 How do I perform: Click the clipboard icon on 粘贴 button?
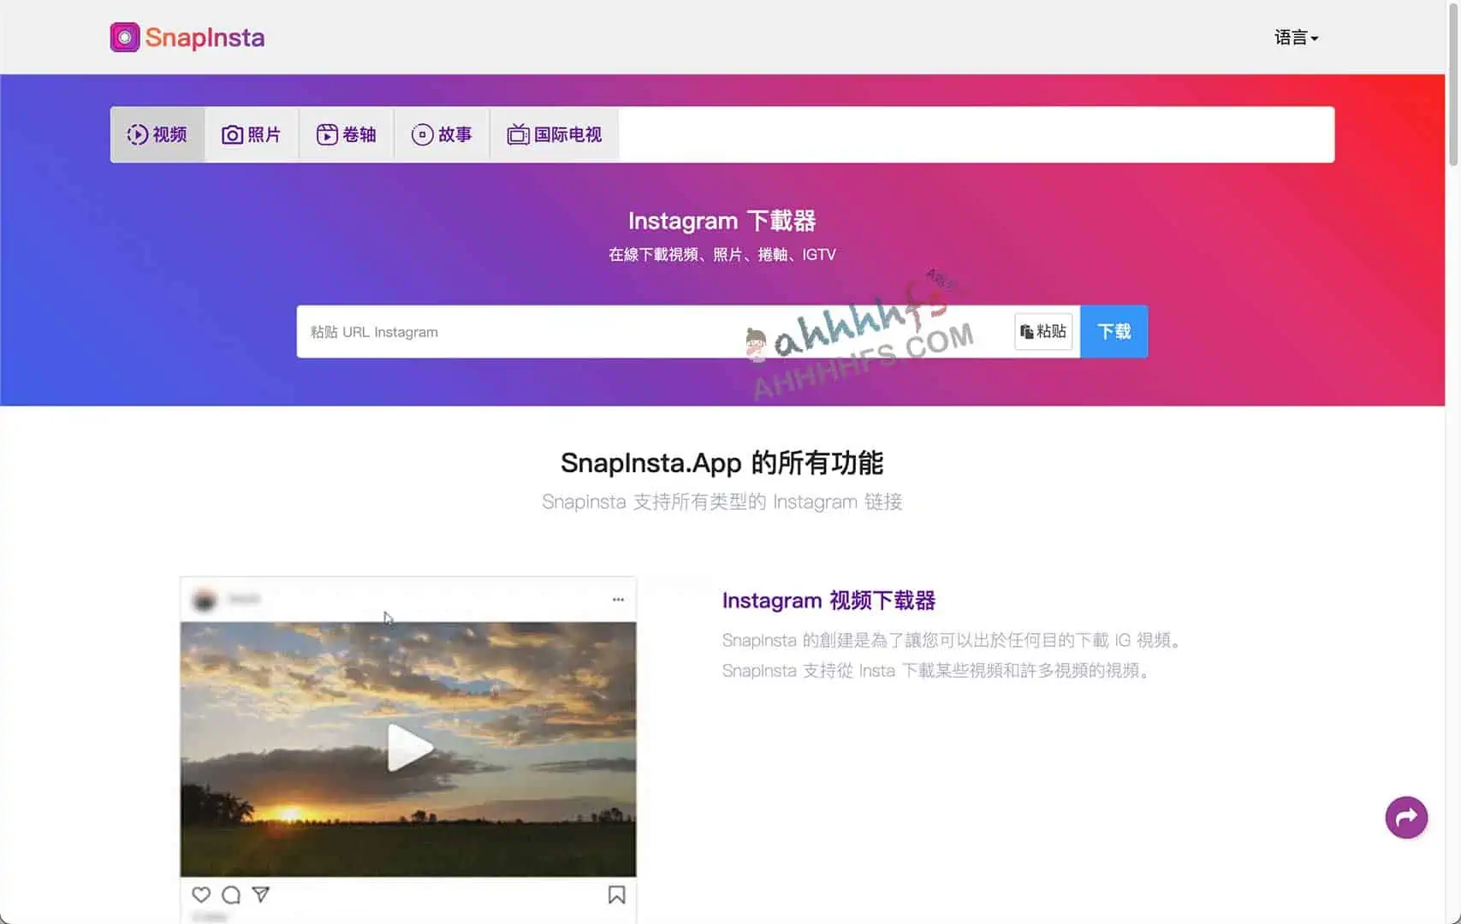[x=1028, y=331]
